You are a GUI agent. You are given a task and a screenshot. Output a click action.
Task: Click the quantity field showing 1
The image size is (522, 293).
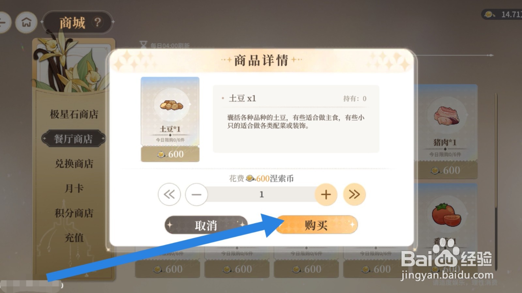(261, 194)
